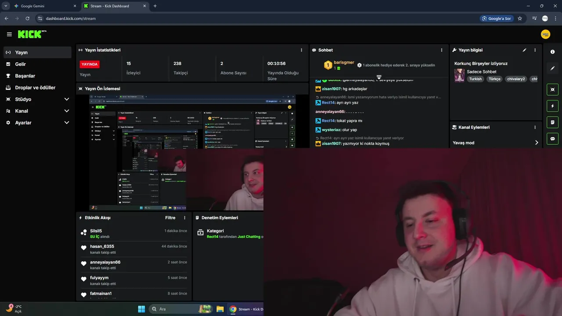The width and height of the screenshot is (562, 316).
Task: Expand the Ayarlar sidebar section
Action: pos(37,123)
